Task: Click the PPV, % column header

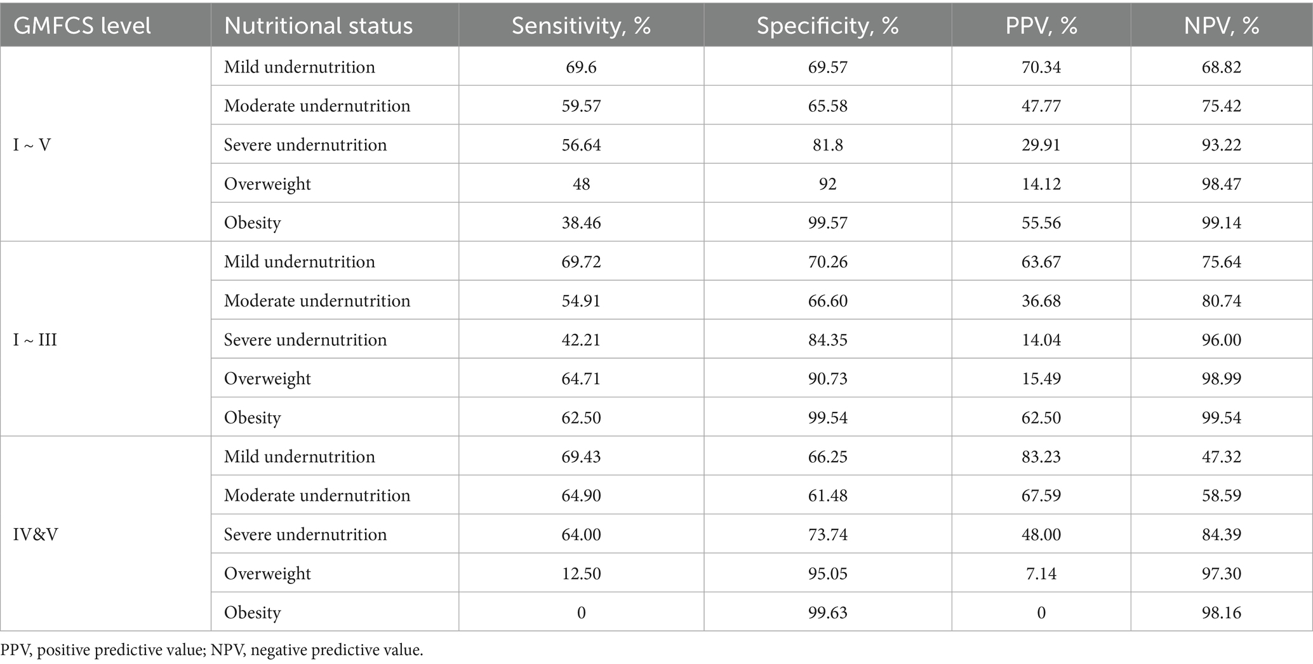Action: (1041, 25)
